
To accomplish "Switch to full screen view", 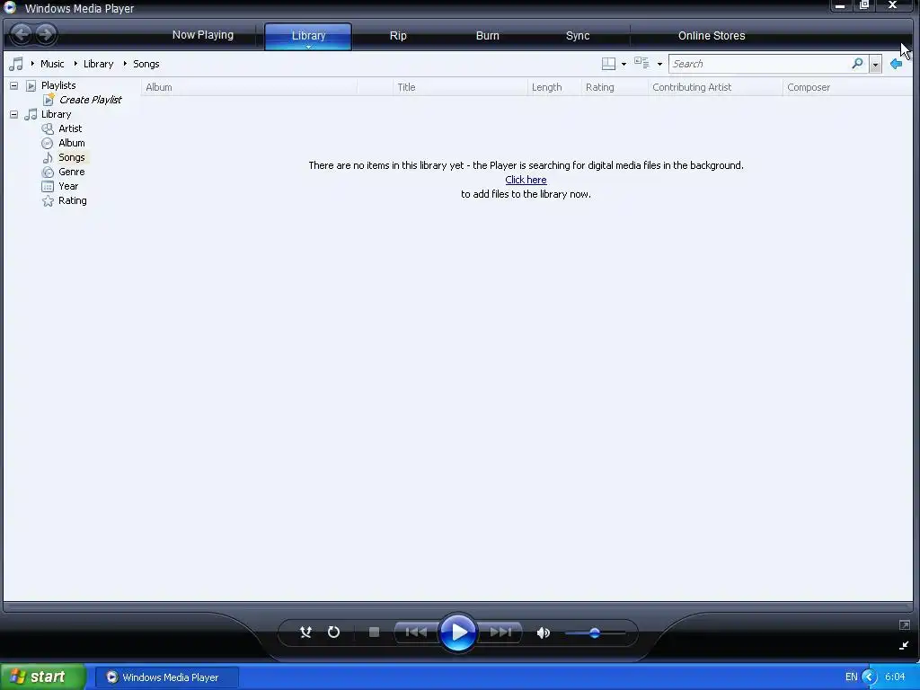I will (x=904, y=625).
